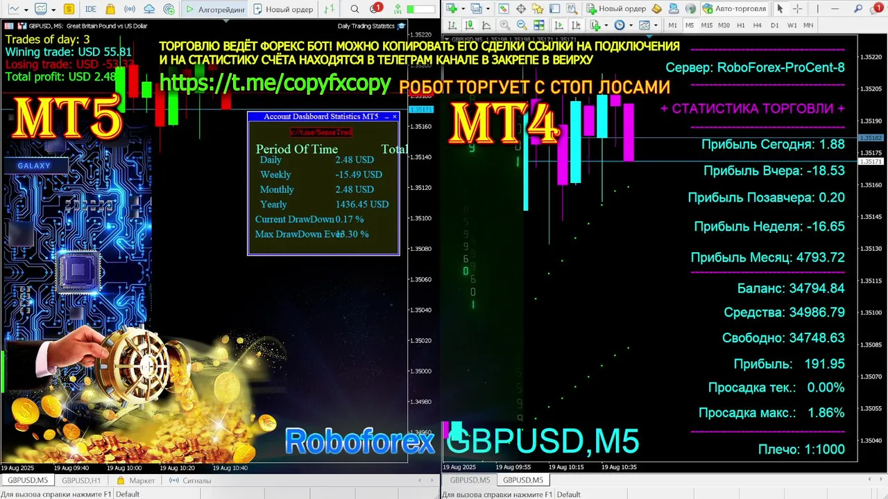Image resolution: width=888 pixels, height=499 pixels.
Task: Switch MT4 chart to bar chart
Action: 452,25
